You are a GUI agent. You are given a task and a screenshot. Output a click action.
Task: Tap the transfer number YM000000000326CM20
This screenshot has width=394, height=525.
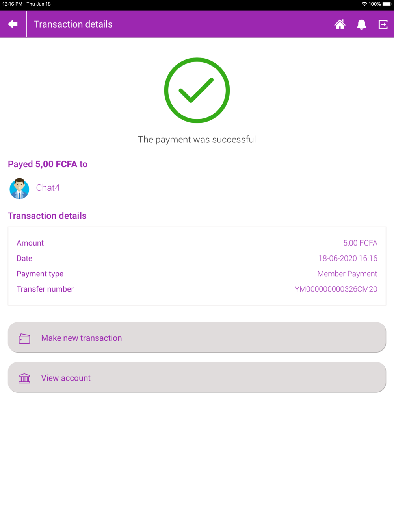click(x=336, y=289)
